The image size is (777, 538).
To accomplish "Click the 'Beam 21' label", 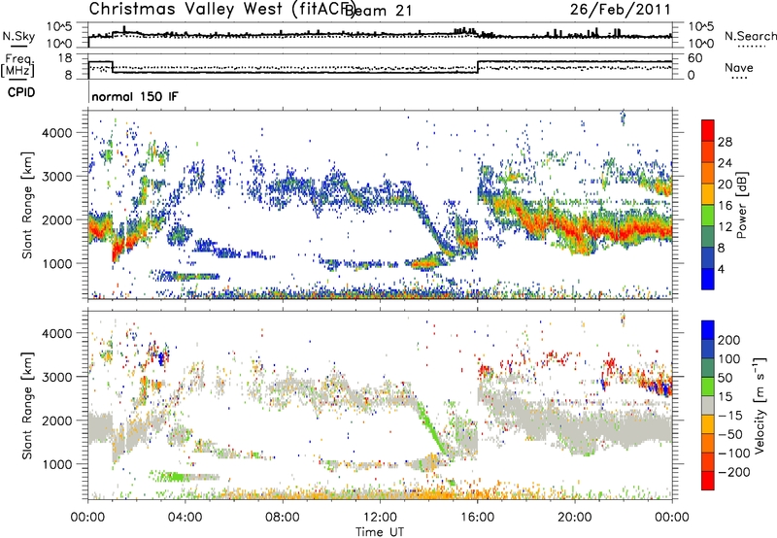I will coord(378,11).
